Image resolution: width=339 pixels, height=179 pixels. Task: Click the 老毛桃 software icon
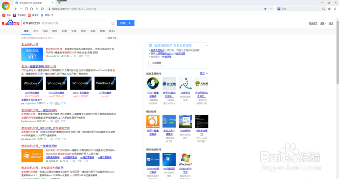[x=169, y=83]
